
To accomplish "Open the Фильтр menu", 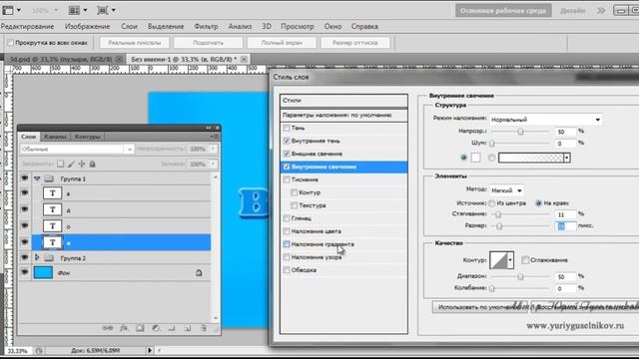I will coord(206,27).
